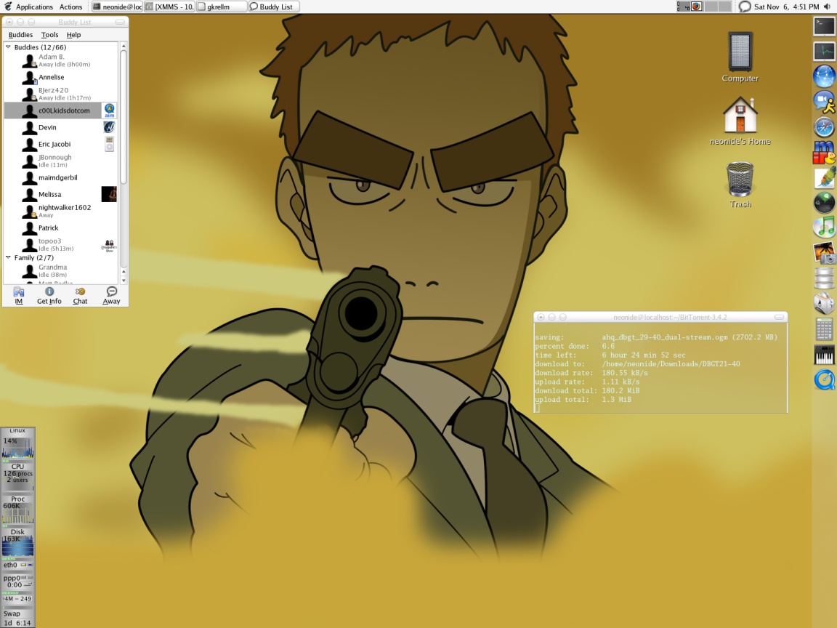Click the Chat button
This screenshot has width=837, height=628.
pyautogui.click(x=80, y=295)
